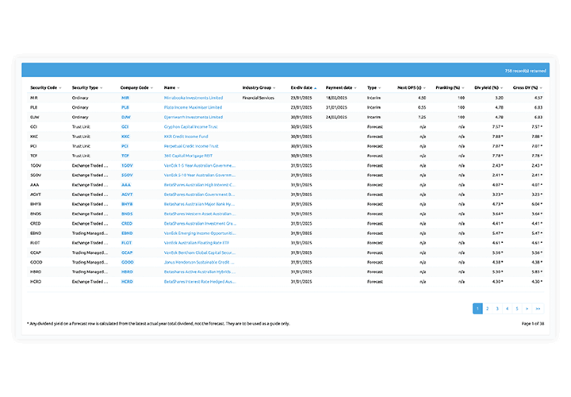Viewport: 571px width, 397px height.
Task: Sort by the Security Code column
Action: point(46,88)
